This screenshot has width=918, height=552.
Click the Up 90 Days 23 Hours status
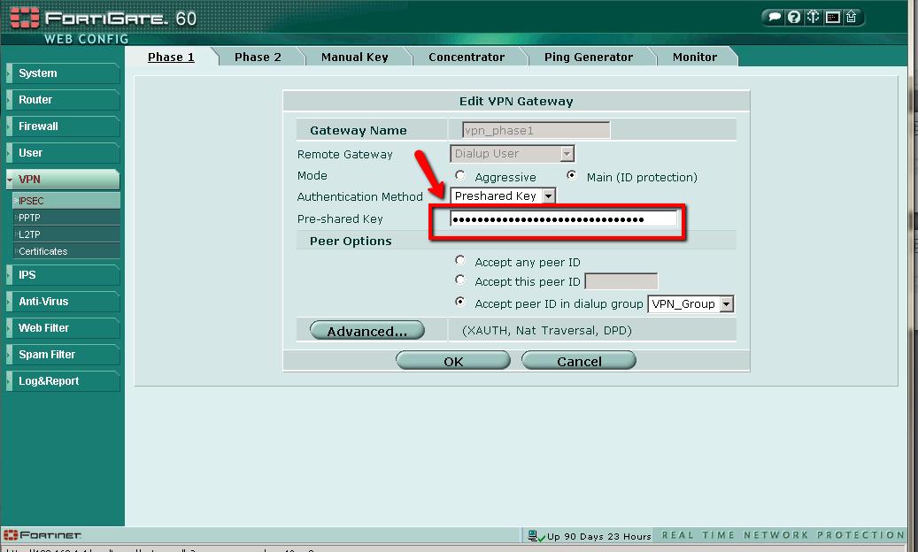pyautogui.click(x=599, y=536)
